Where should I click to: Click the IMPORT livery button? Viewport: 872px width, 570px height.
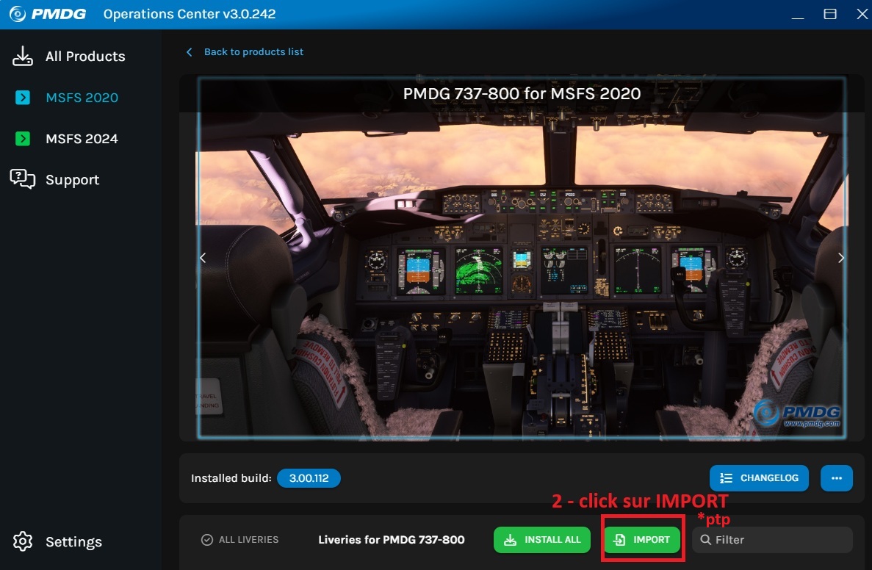tap(642, 540)
